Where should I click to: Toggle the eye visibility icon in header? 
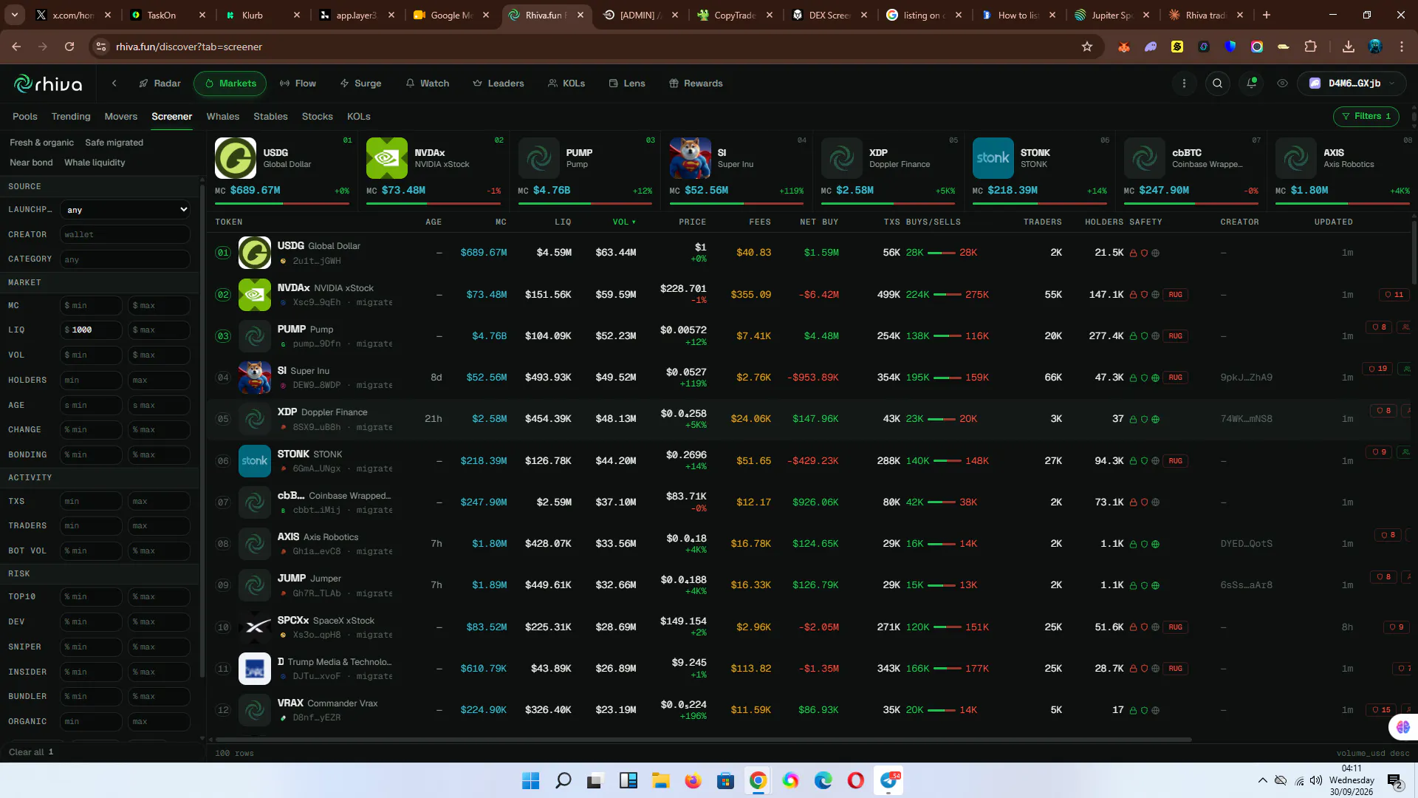[1282, 83]
